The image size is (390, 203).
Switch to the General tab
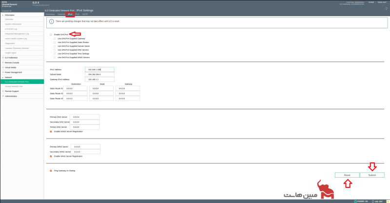click(61, 15)
